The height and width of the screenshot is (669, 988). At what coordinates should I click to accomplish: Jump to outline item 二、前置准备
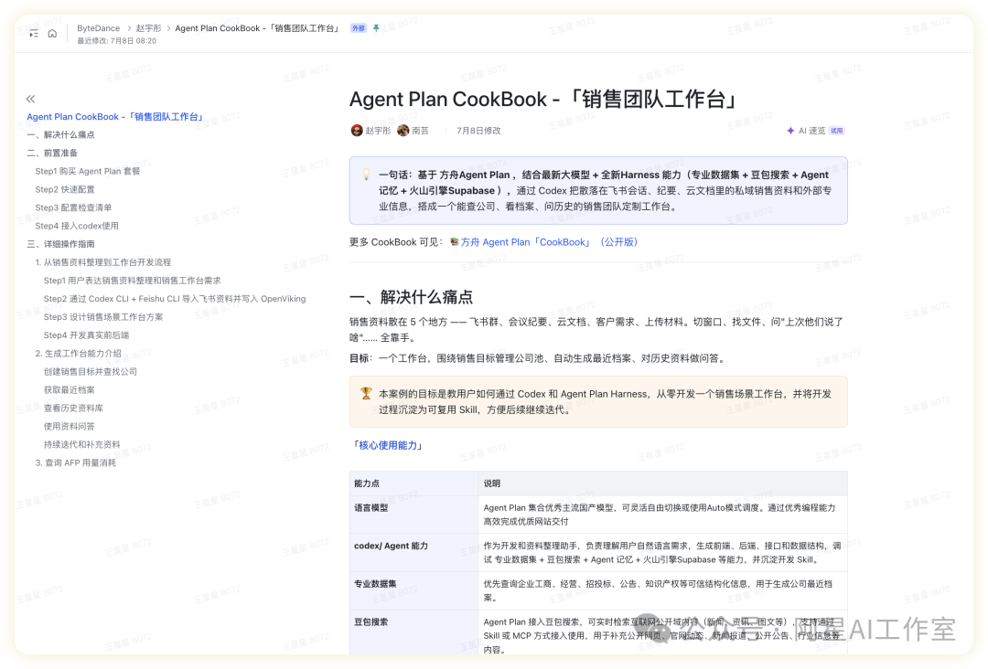click(52, 153)
